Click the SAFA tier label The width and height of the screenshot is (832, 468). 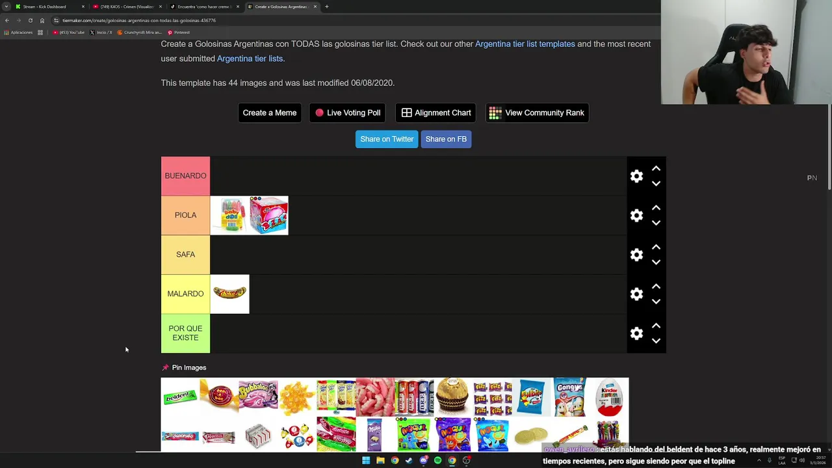(x=185, y=255)
